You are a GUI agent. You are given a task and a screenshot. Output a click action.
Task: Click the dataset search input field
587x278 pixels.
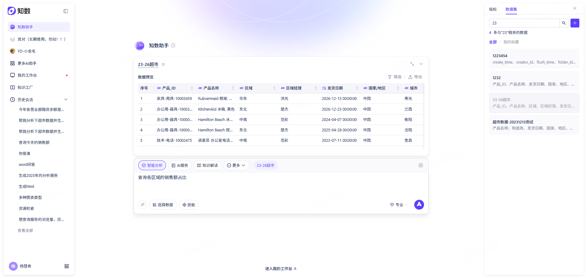(524, 23)
